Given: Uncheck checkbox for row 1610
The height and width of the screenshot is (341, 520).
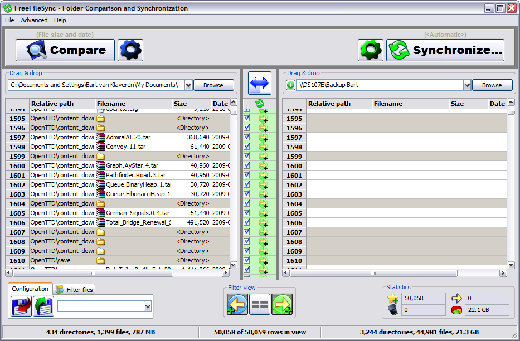Looking at the screenshot, I should [247, 260].
